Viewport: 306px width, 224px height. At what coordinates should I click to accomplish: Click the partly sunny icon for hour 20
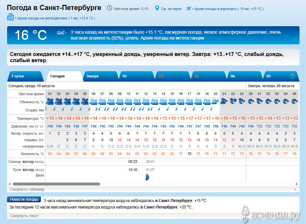pyautogui.click(x=215, y=102)
